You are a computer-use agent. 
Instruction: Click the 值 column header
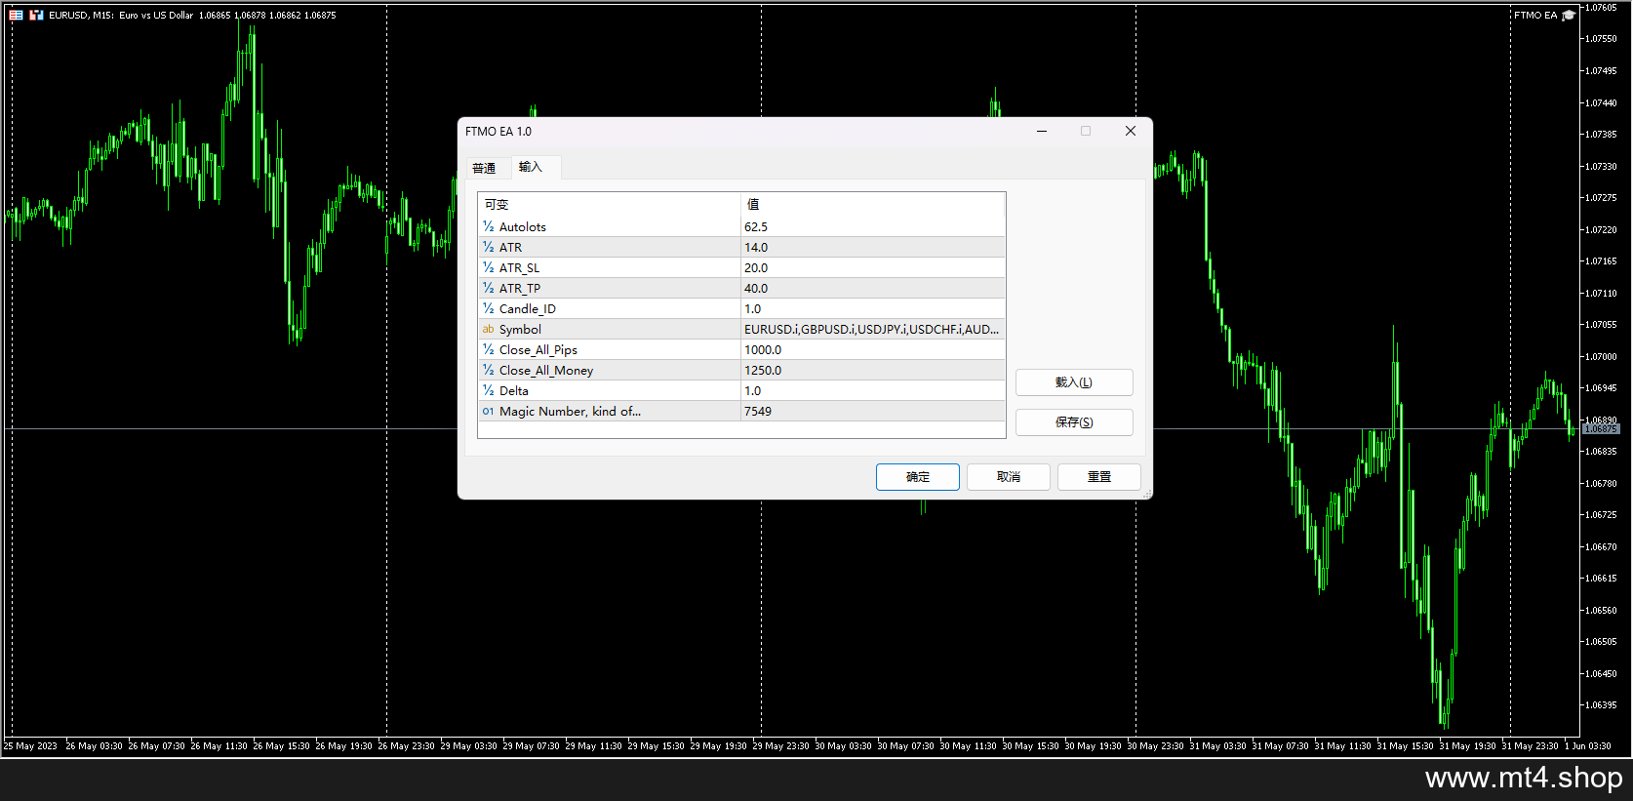pos(753,204)
